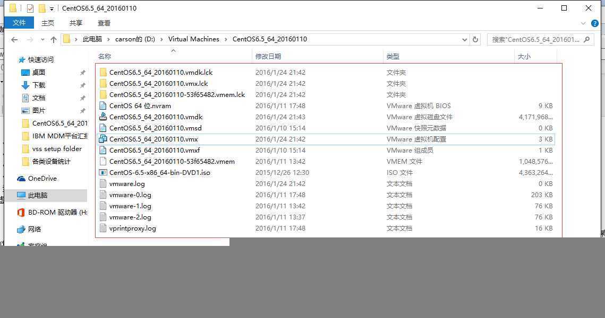605x318 pixels.
Task: Click the 4,363,264 size cell of the iso
Action: coord(535,172)
